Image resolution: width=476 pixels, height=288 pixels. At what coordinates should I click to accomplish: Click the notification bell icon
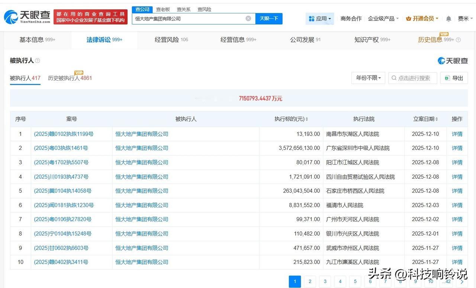[448, 18]
